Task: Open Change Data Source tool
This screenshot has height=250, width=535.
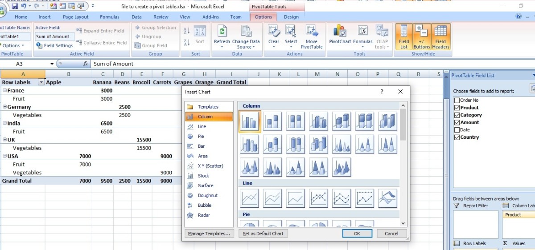Action: click(x=246, y=36)
